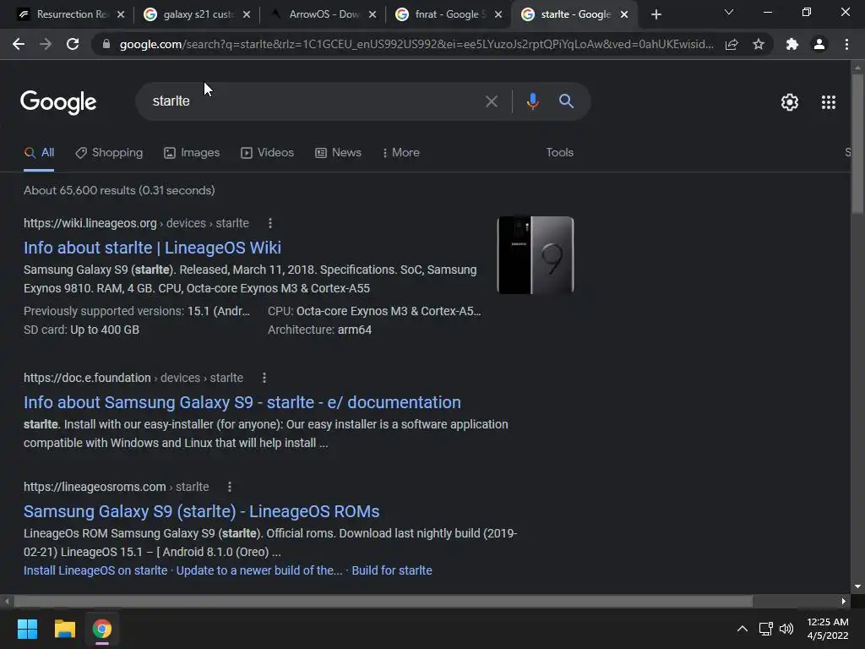Open Install LineageOS on starlte sitelink
Image resolution: width=865 pixels, height=649 pixels.
pos(95,570)
